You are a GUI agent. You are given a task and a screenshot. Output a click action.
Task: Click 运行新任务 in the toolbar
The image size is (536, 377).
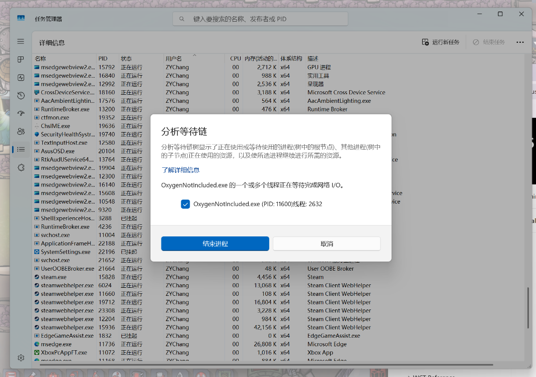click(440, 42)
